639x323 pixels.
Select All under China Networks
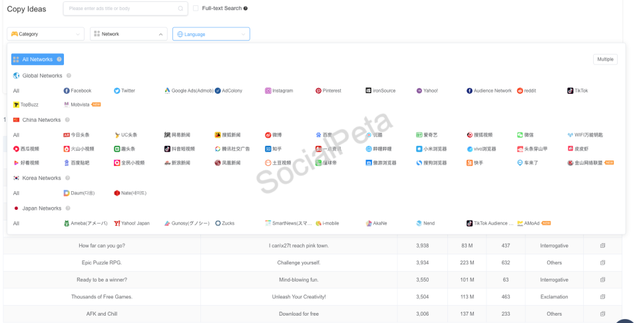tap(16, 135)
